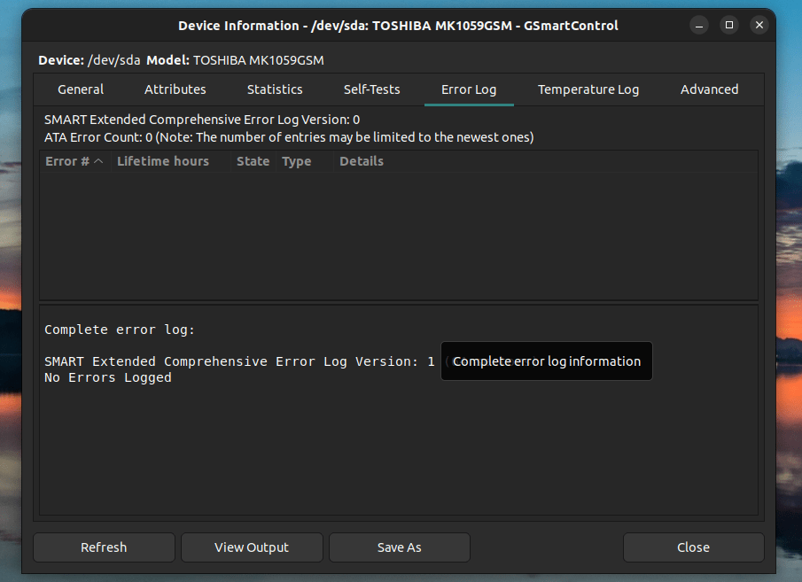Close the dialog using the Close button
The width and height of the screenshot is (802, 582).
(693, 547)
